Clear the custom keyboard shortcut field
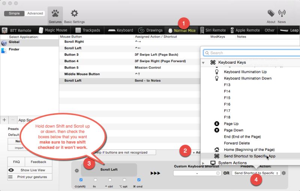The height and width of the screenshot is (191, 300). [218, 173]
